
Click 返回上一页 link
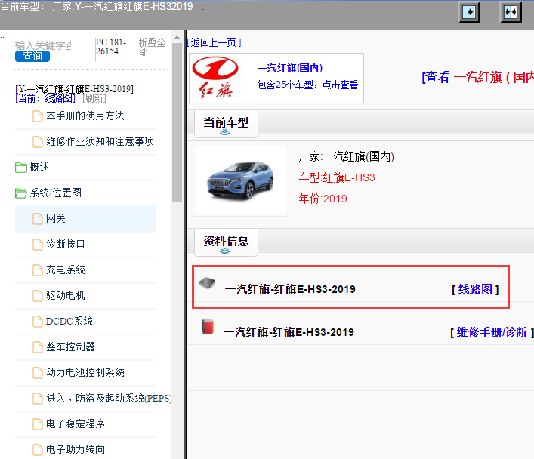215,42
